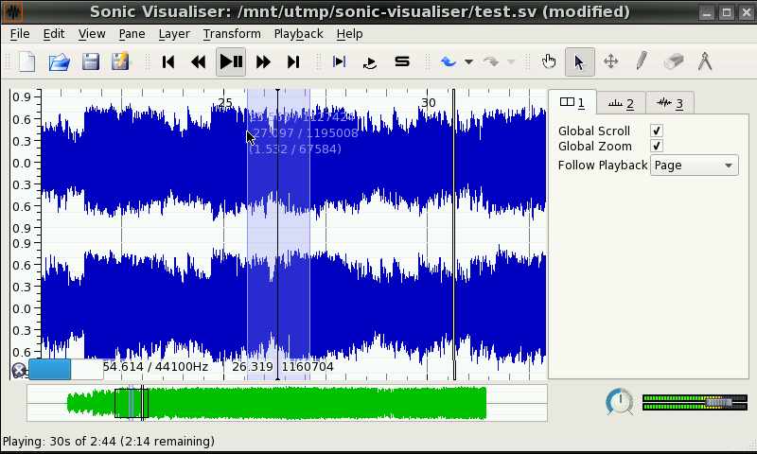Click the Fast Forward double-arrow button
The image size is (757, 454).
(263, 62)
